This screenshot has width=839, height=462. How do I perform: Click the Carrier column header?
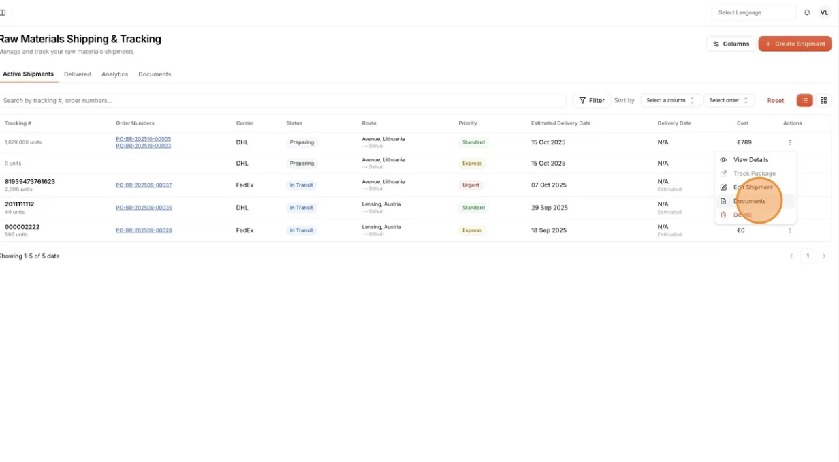click(244, 123)
